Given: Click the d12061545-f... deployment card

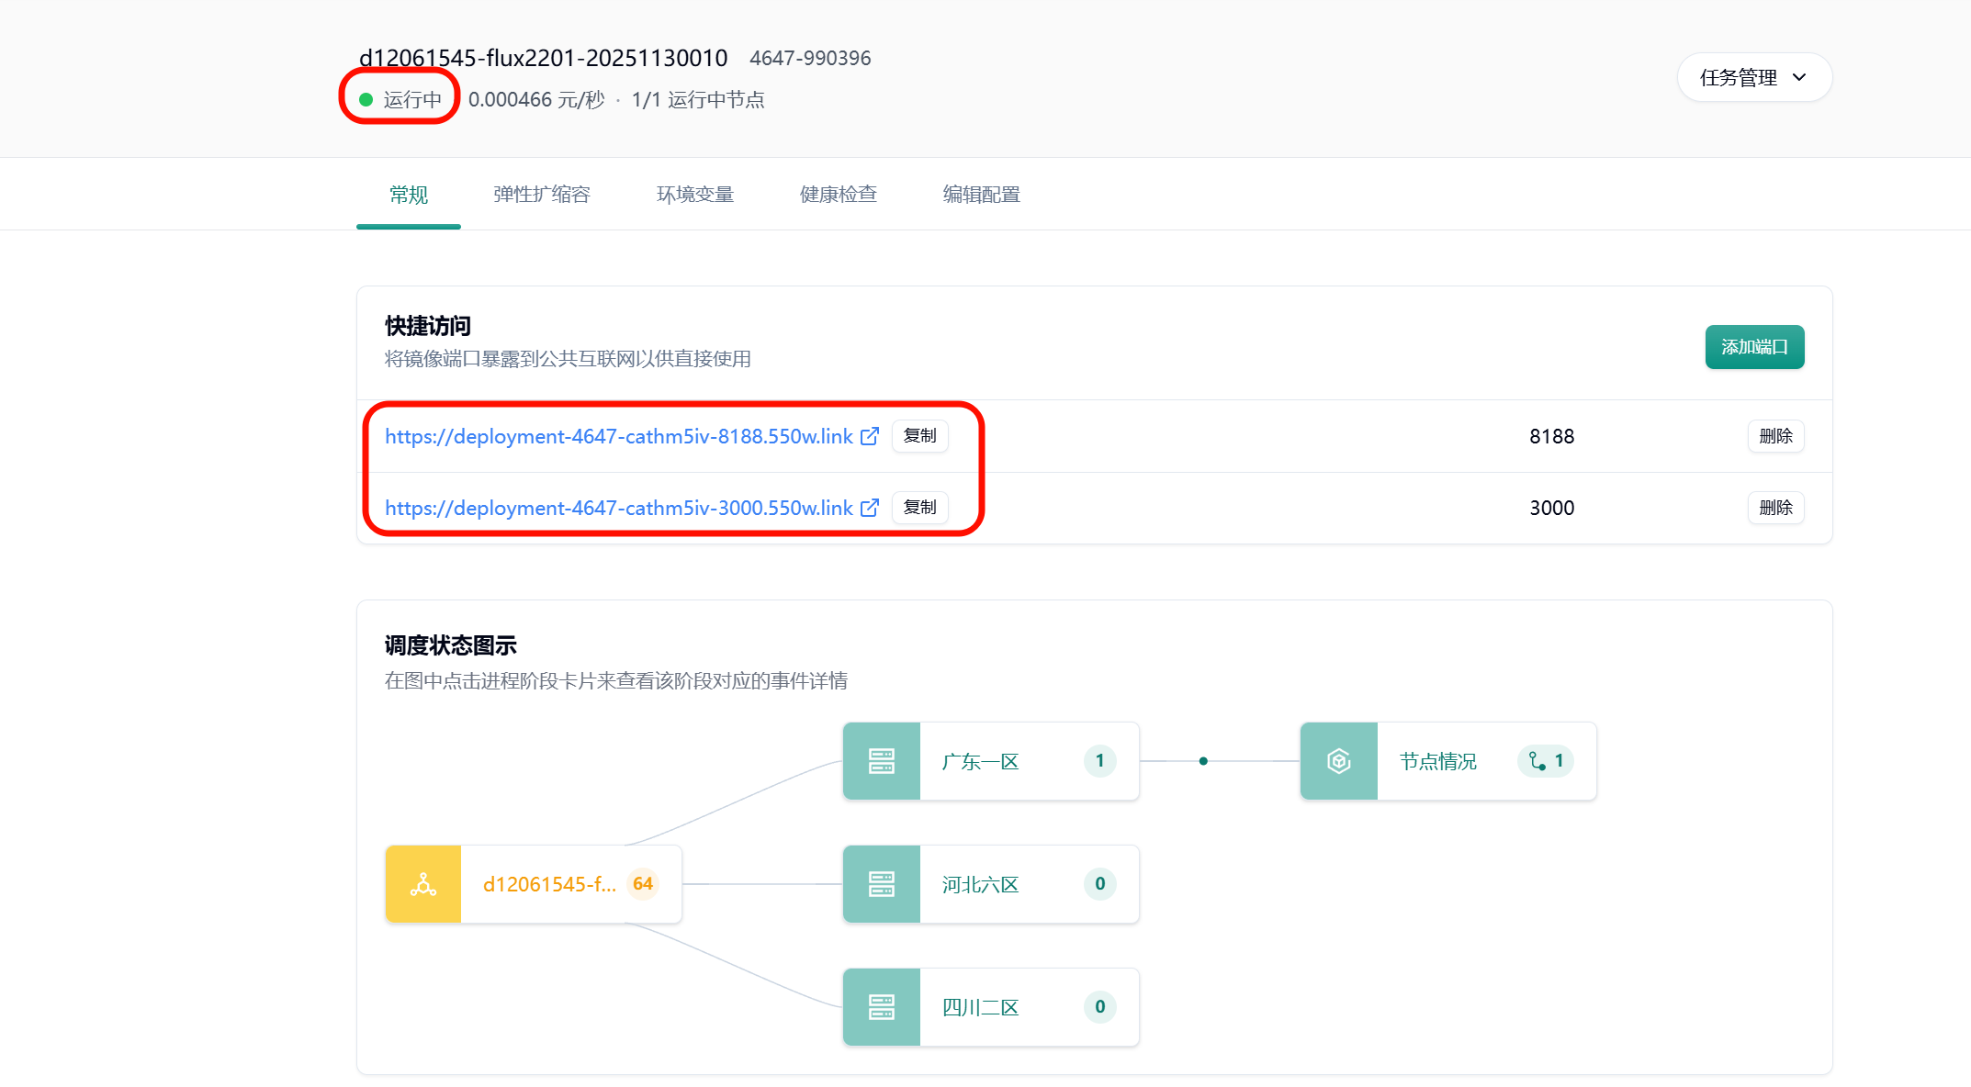Looking at the screenshot, I should pos(549,884).
